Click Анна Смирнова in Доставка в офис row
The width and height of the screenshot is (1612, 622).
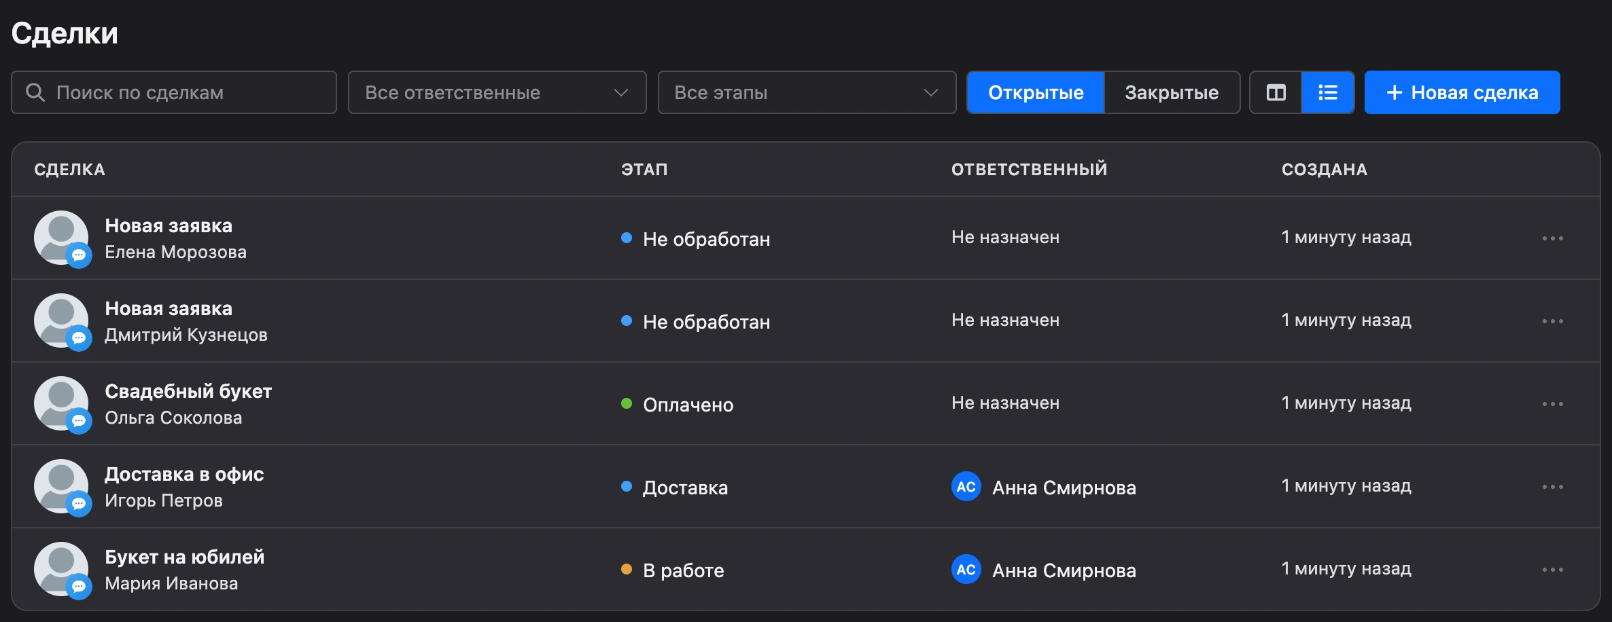tap(1064, 488)
